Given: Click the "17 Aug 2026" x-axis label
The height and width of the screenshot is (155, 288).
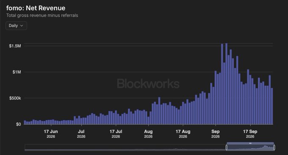Looking at the screenshot, I should pos(183,134).
